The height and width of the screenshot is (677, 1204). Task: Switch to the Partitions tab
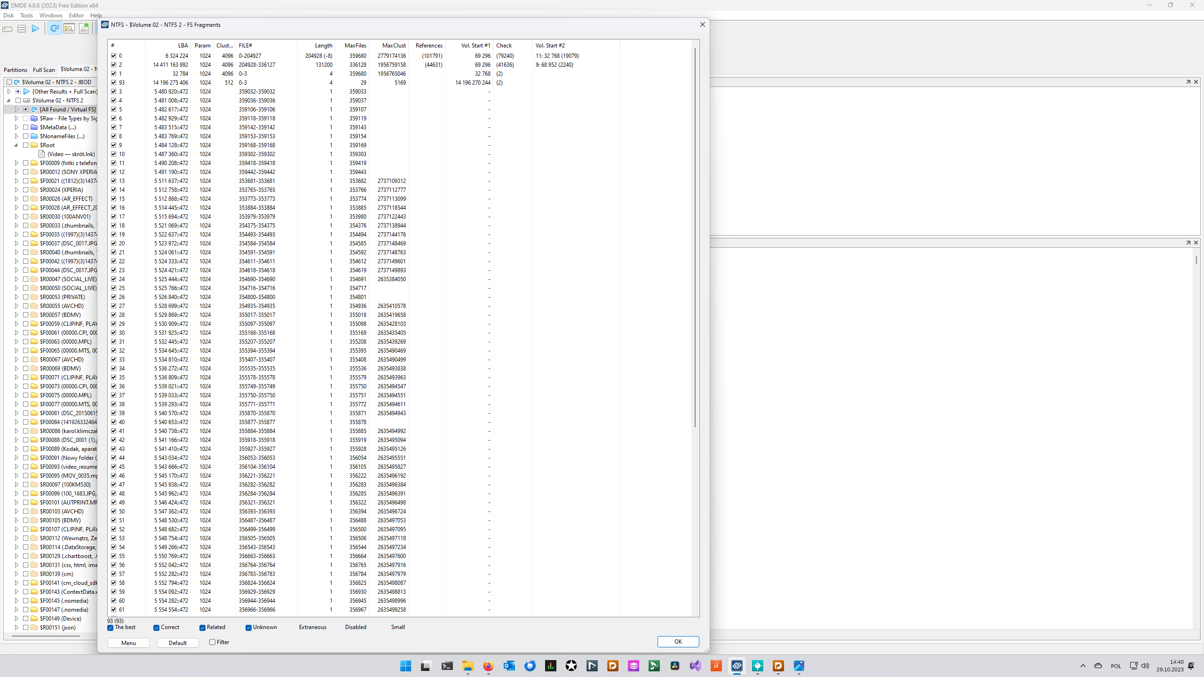pyautogui.click(x=16, y=70)
